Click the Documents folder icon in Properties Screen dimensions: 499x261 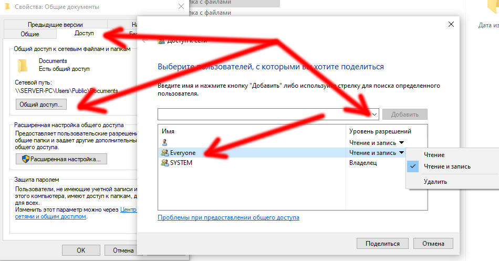(23, 66)
